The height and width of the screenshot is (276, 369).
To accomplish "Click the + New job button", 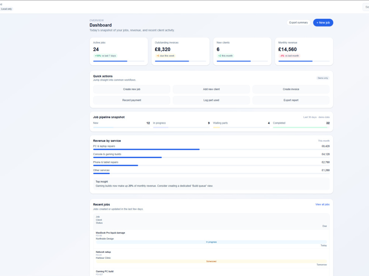I will click(x=323, y=22).
